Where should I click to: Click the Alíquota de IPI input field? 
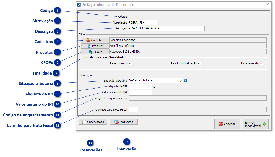pyautogui.click(x=140, y=86)
